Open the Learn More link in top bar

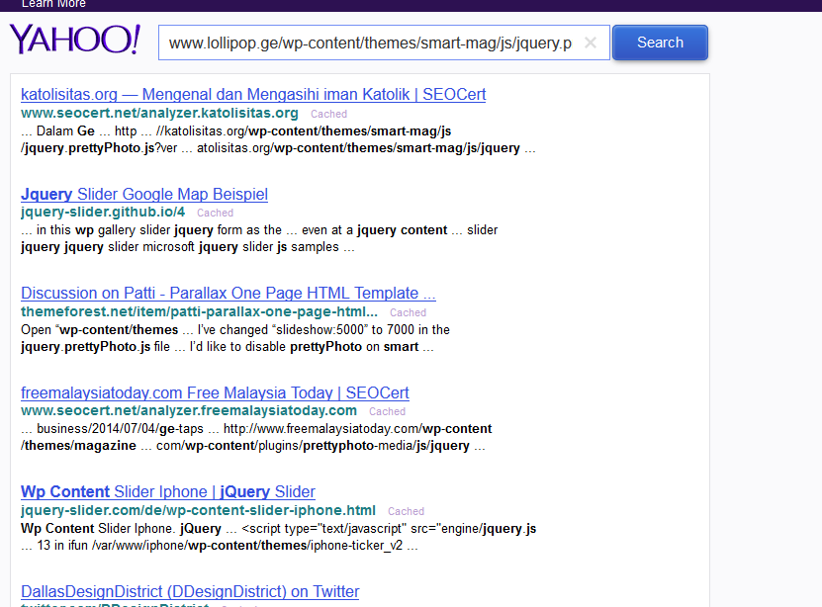pos(53,4)
